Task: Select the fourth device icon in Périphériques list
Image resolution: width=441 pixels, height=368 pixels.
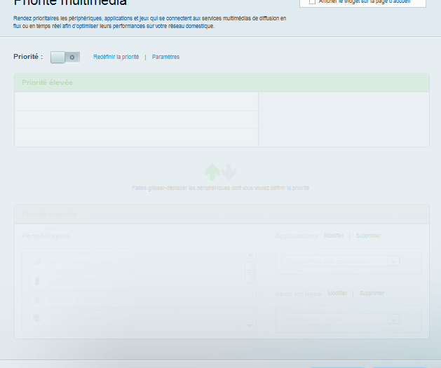Action: [37, 318]
